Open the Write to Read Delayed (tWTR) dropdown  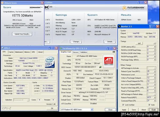[x=155, y=81]
